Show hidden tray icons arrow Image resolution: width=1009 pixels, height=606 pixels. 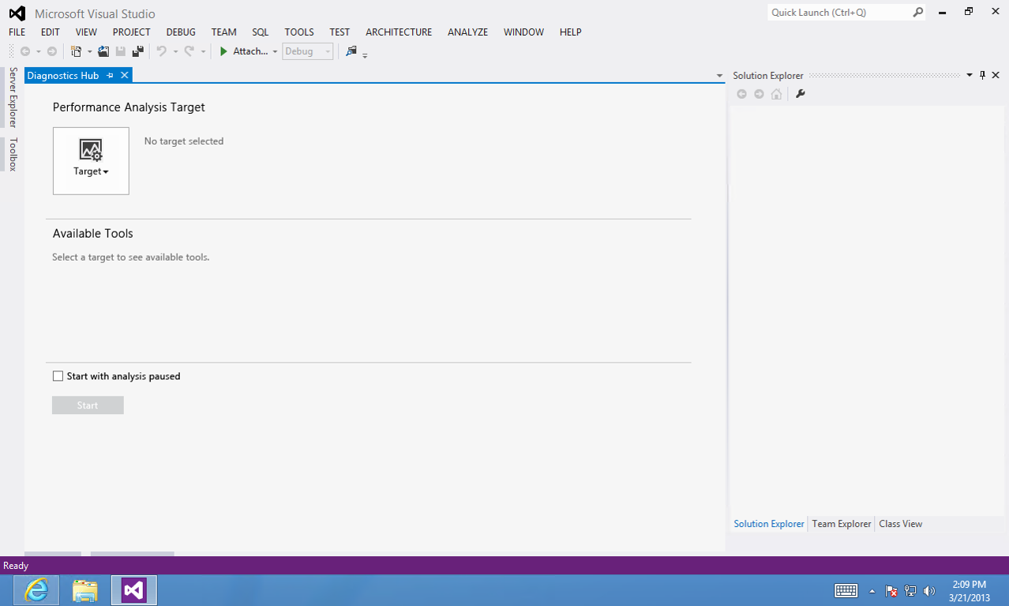(872, 591)
